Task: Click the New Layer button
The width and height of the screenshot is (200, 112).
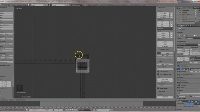Action: 165,56
